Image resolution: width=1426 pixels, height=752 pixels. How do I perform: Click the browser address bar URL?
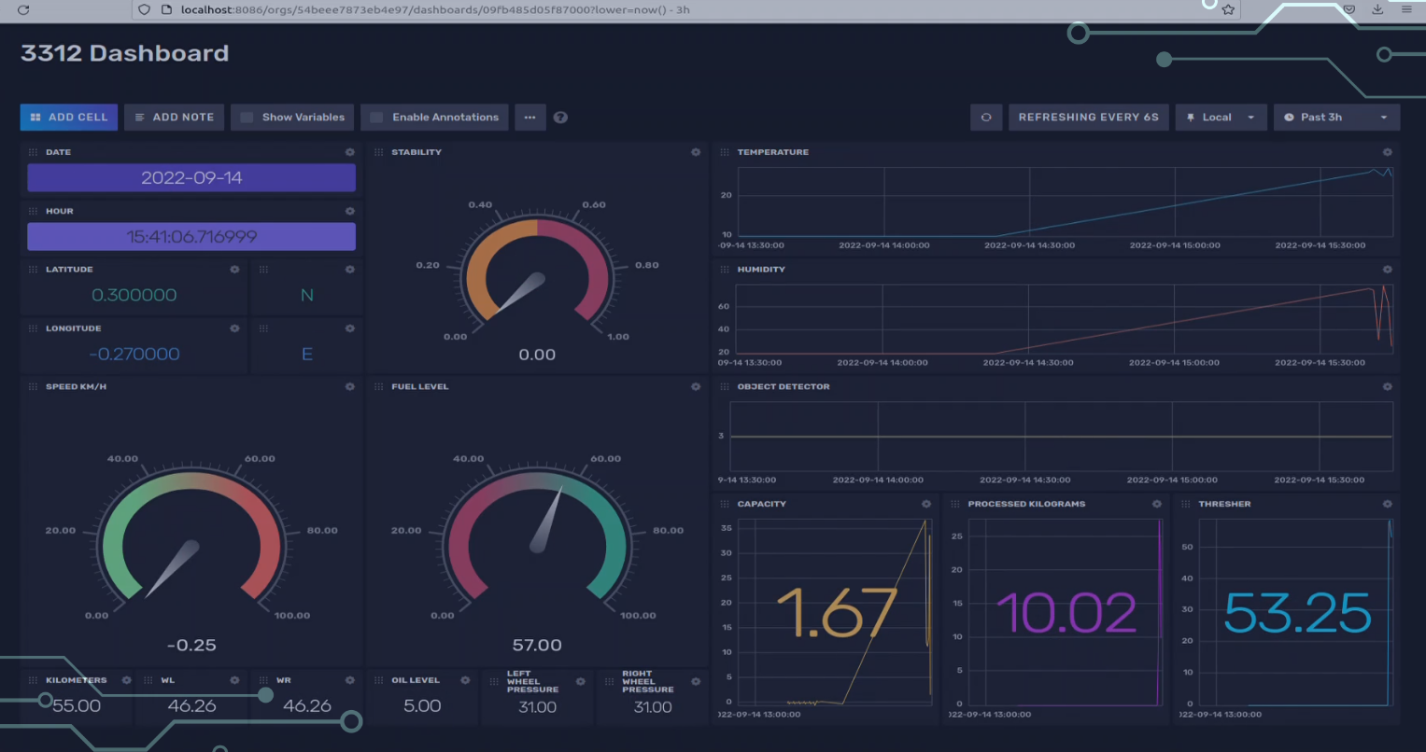coord(435,9)
